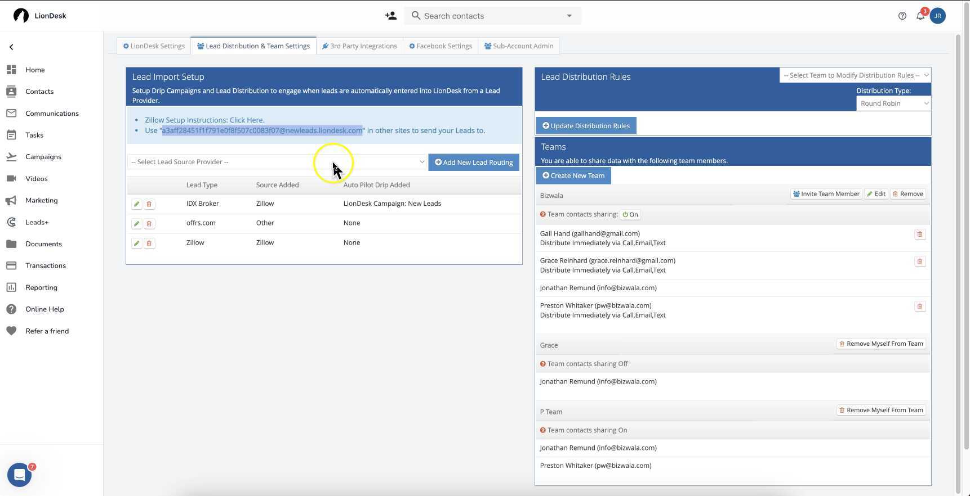Image resolution: width=970 pixels, height=496 pixels.
Task: Remove Gail Hand from Bizwala team
Action: [x=919, y=234]
